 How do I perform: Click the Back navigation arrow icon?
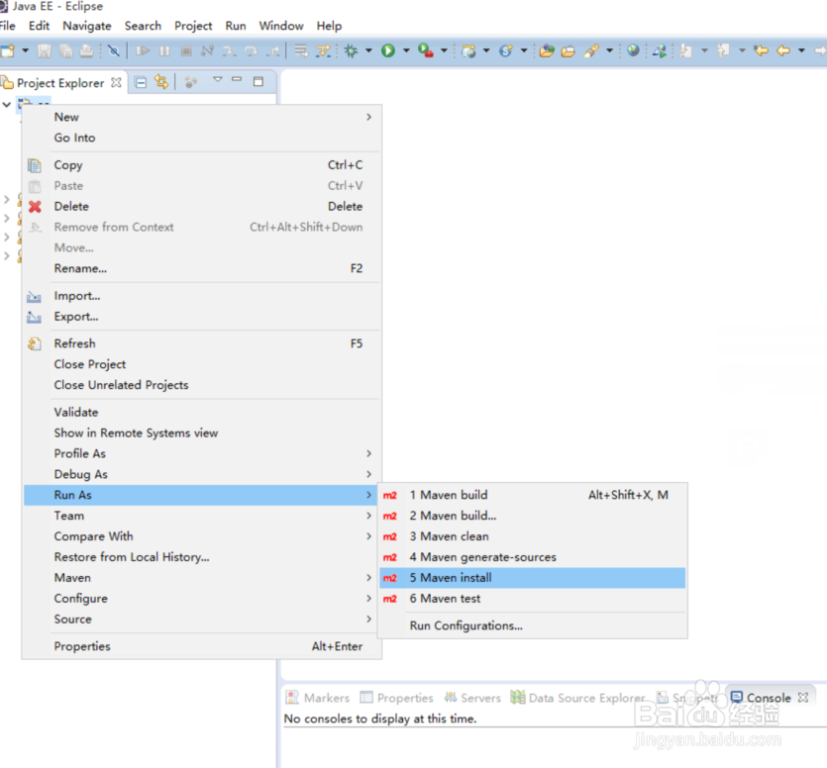click(x=783, y=51)
